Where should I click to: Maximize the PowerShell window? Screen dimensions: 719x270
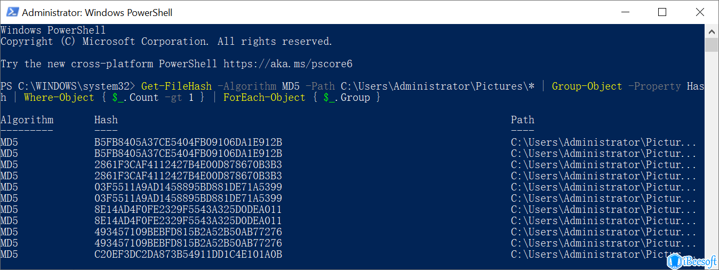(x=662, y=12)
